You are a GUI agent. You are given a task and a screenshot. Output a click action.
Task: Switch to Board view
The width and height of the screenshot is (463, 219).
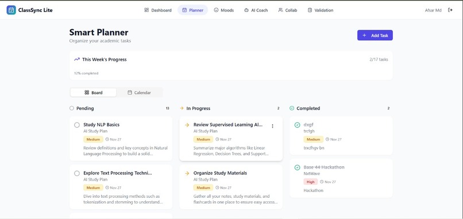click(x=93, y=92)
